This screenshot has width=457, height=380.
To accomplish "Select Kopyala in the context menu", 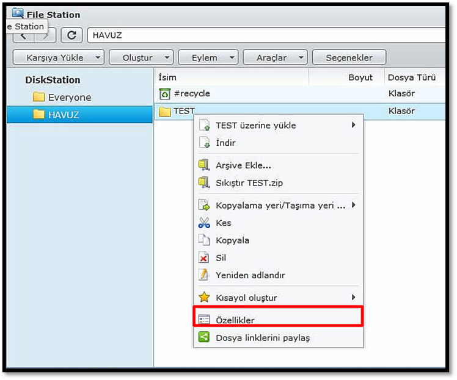I will tap(232, 240).
